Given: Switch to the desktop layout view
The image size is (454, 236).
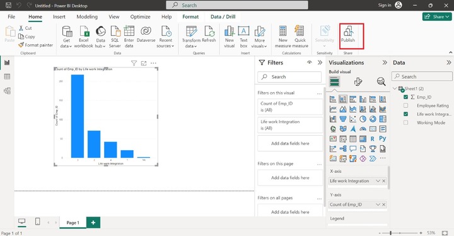Looking at the screenshot, I should click(21, 221).
